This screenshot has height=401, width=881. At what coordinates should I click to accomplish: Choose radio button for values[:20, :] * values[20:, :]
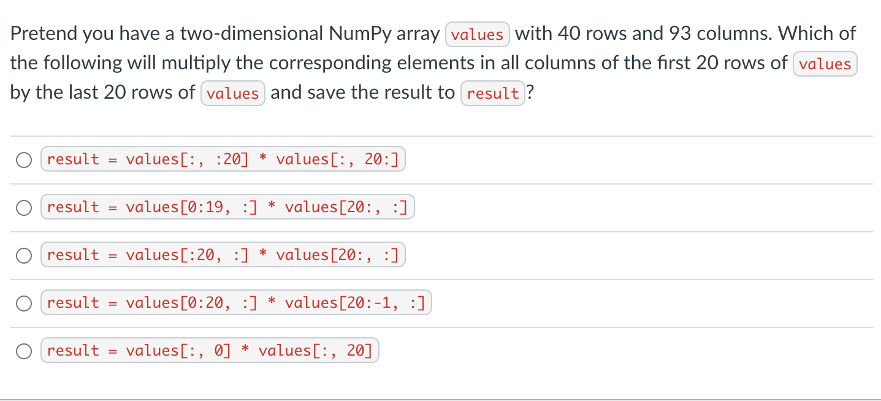(24, 255)
